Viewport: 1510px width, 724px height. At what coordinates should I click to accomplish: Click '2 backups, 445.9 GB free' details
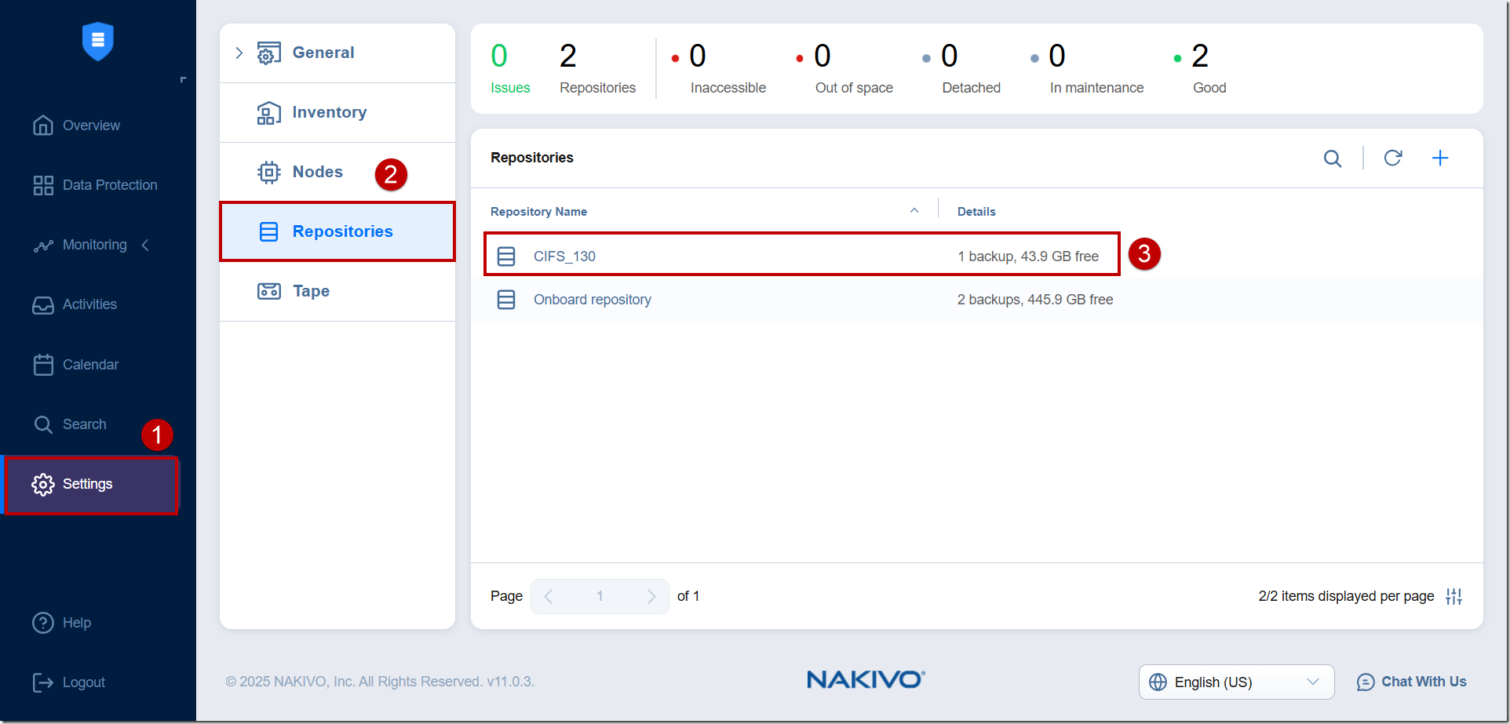pos(1035,300)
